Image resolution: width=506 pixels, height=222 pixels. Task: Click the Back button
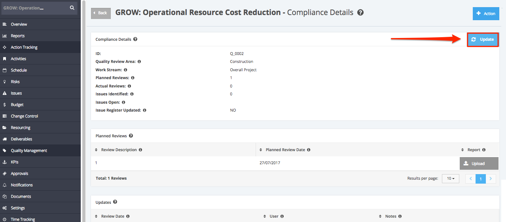pos(100,13)
